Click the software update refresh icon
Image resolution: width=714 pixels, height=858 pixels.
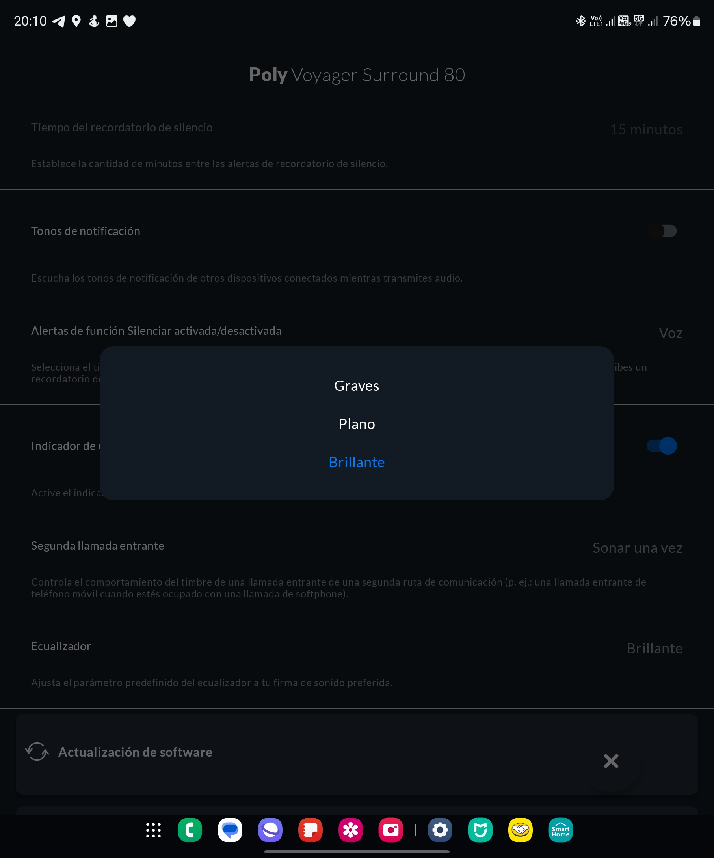click(37, 752)
